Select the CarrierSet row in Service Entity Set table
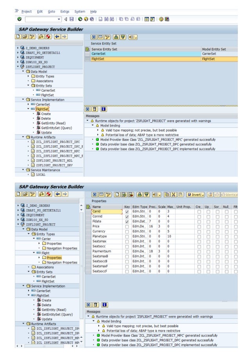Screen dimensions: 250x355 (161, 54)
